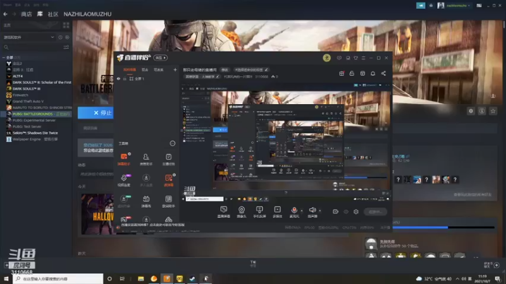The image size is (506, 284).
Task: Add a 多媒体 multimedia source
Action: pyautogui.click(x=277, y=212)
